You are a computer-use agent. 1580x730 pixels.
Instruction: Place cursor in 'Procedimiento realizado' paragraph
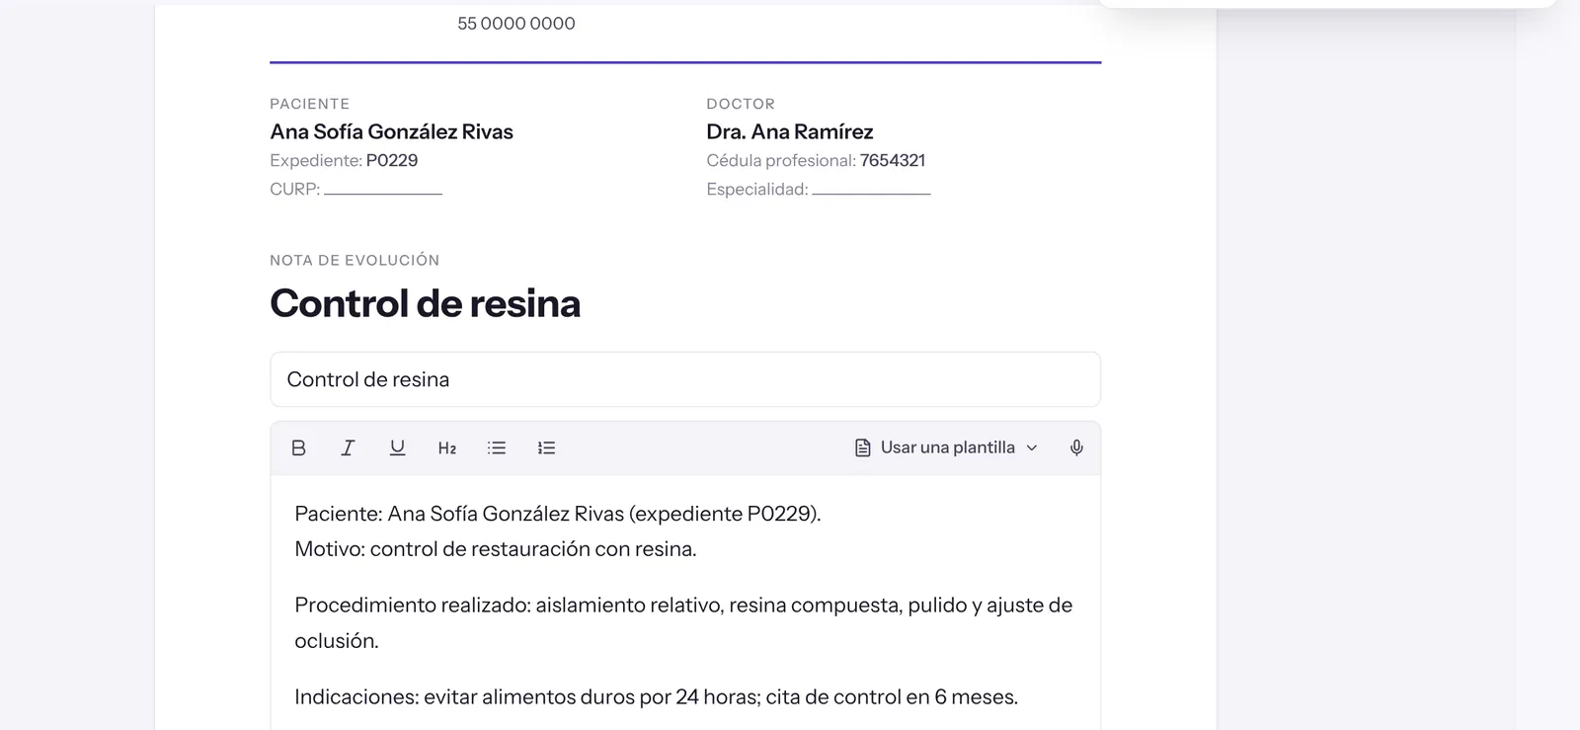683,622
